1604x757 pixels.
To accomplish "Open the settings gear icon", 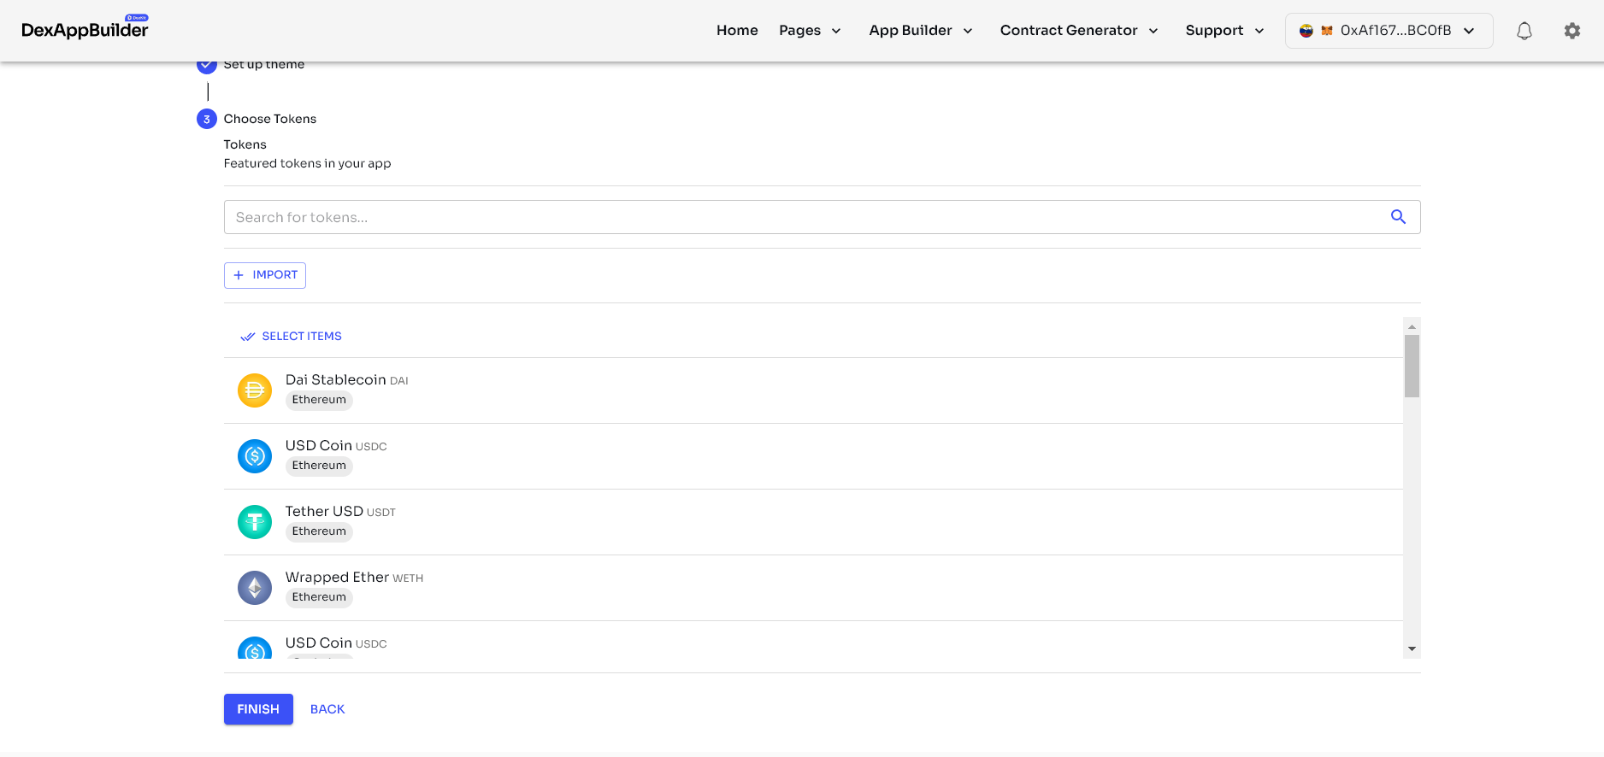I will coord(1572,31).
